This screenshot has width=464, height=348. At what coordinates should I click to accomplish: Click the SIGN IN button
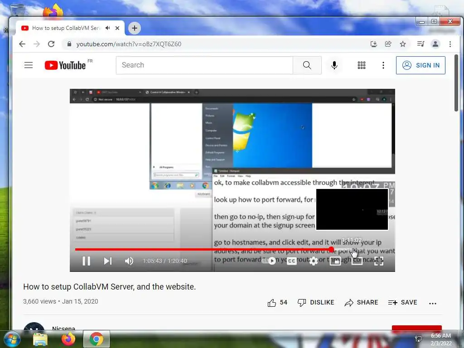[x=420, y=65]
